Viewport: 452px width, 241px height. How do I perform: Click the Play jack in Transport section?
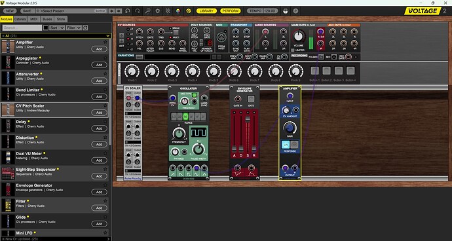[x=236, y=31]
